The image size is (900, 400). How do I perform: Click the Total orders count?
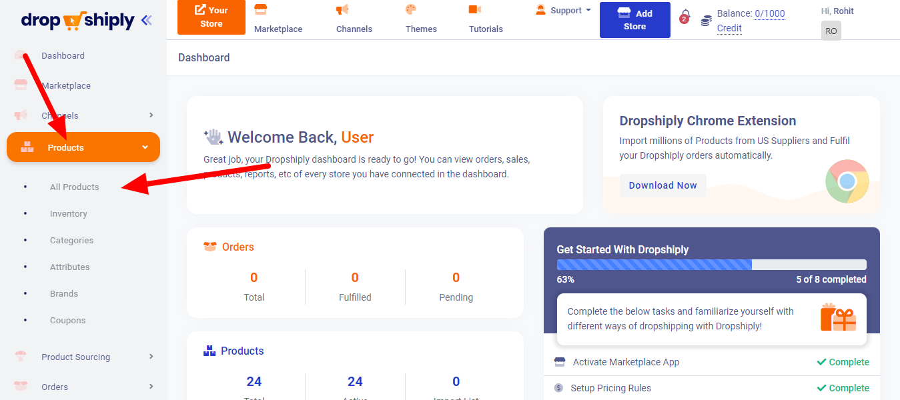[x=254, y=277]
